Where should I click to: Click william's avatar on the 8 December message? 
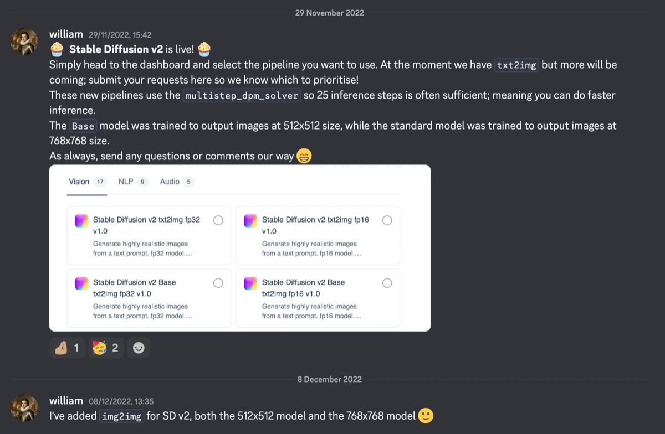[x=25, y=408]
